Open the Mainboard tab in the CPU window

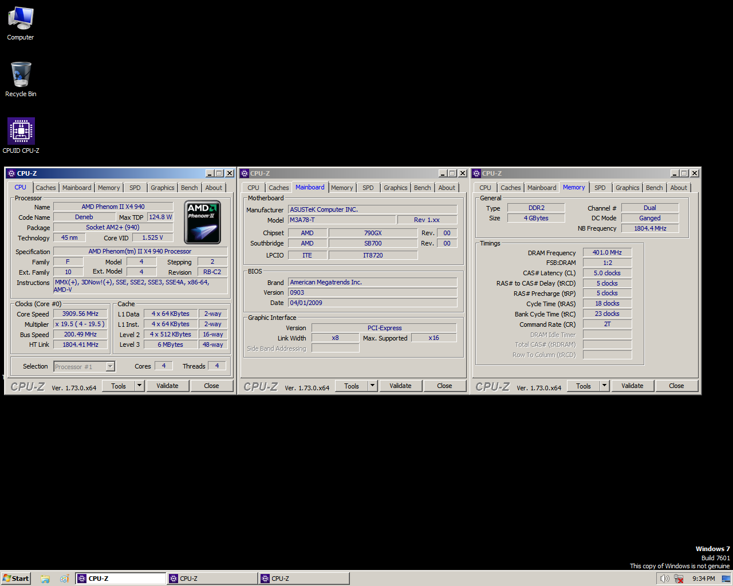77,188
